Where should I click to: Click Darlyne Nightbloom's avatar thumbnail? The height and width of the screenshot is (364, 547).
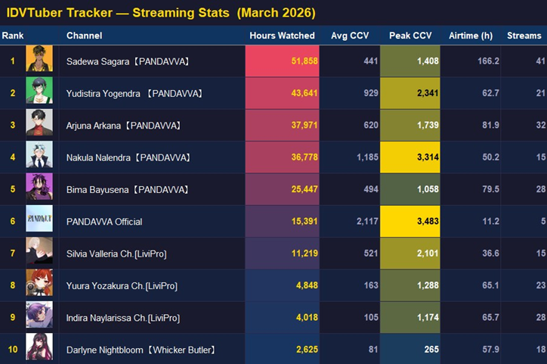tap(39, 347)
